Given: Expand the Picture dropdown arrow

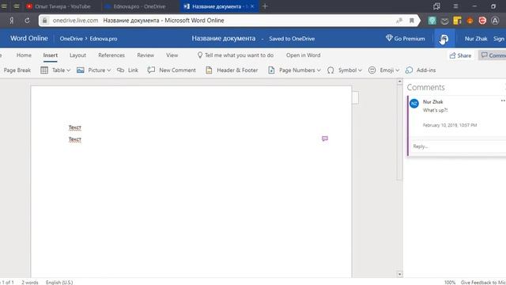Looking at the screenshot, I should coord(109,70).
